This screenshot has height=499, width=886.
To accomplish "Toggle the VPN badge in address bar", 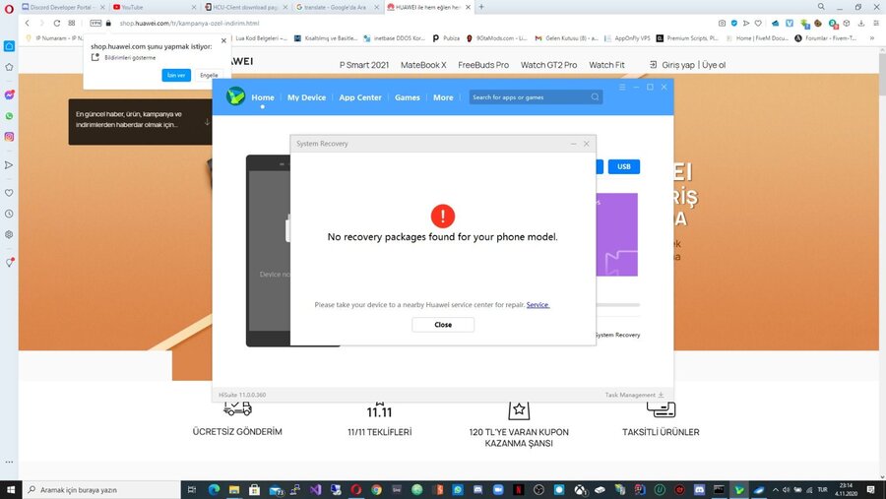I will tap(95, 24).
